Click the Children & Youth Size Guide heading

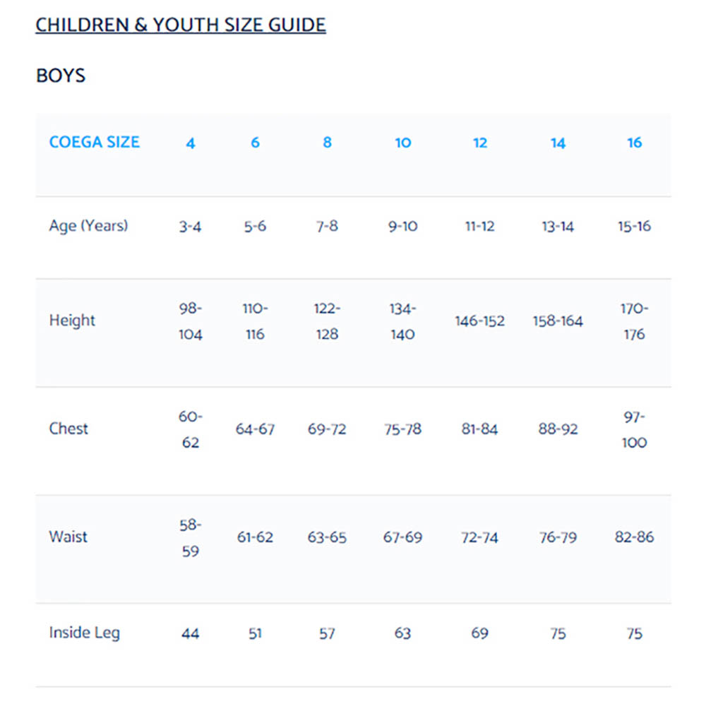point(181,25)
